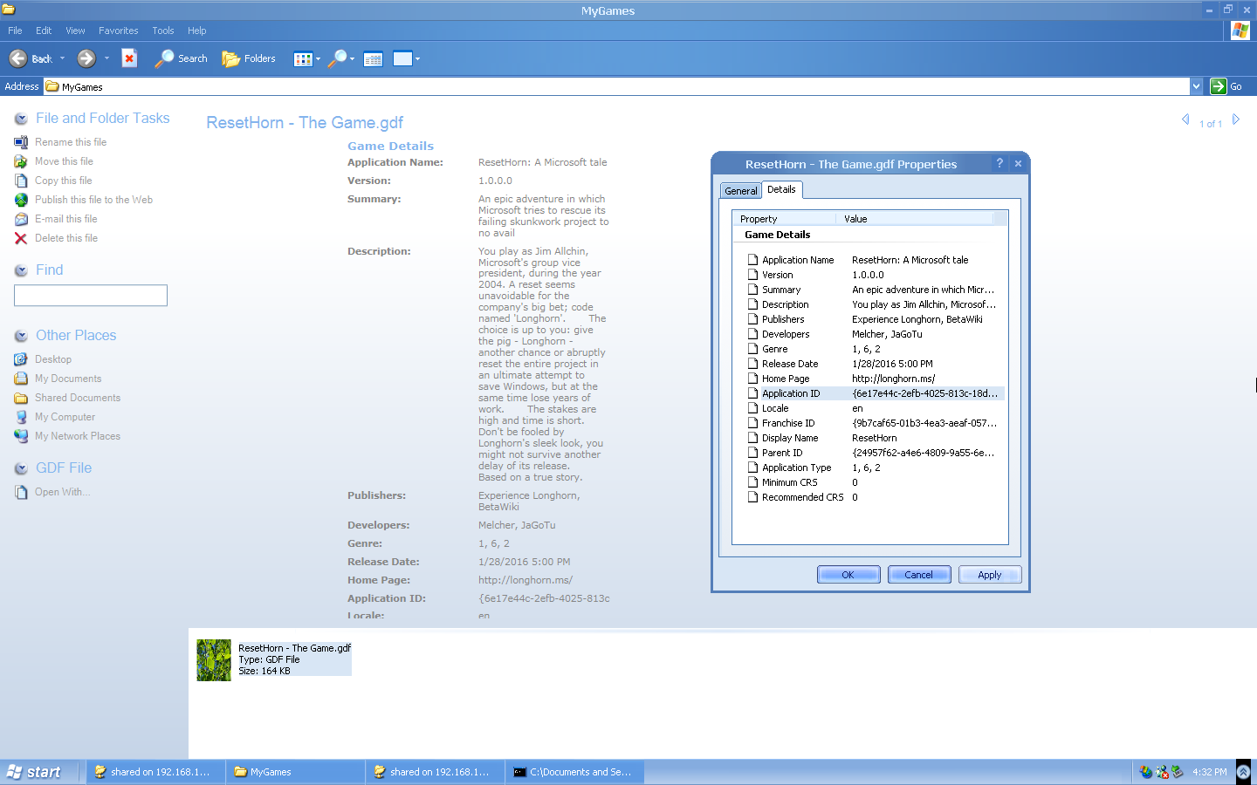This screenshot has height=785, width=1257.
Task: Go to My Computer in Other Places
Action: click(65, 417)
